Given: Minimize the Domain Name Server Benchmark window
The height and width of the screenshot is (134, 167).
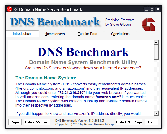Looking at the screenshot, I should click(146, 9).
